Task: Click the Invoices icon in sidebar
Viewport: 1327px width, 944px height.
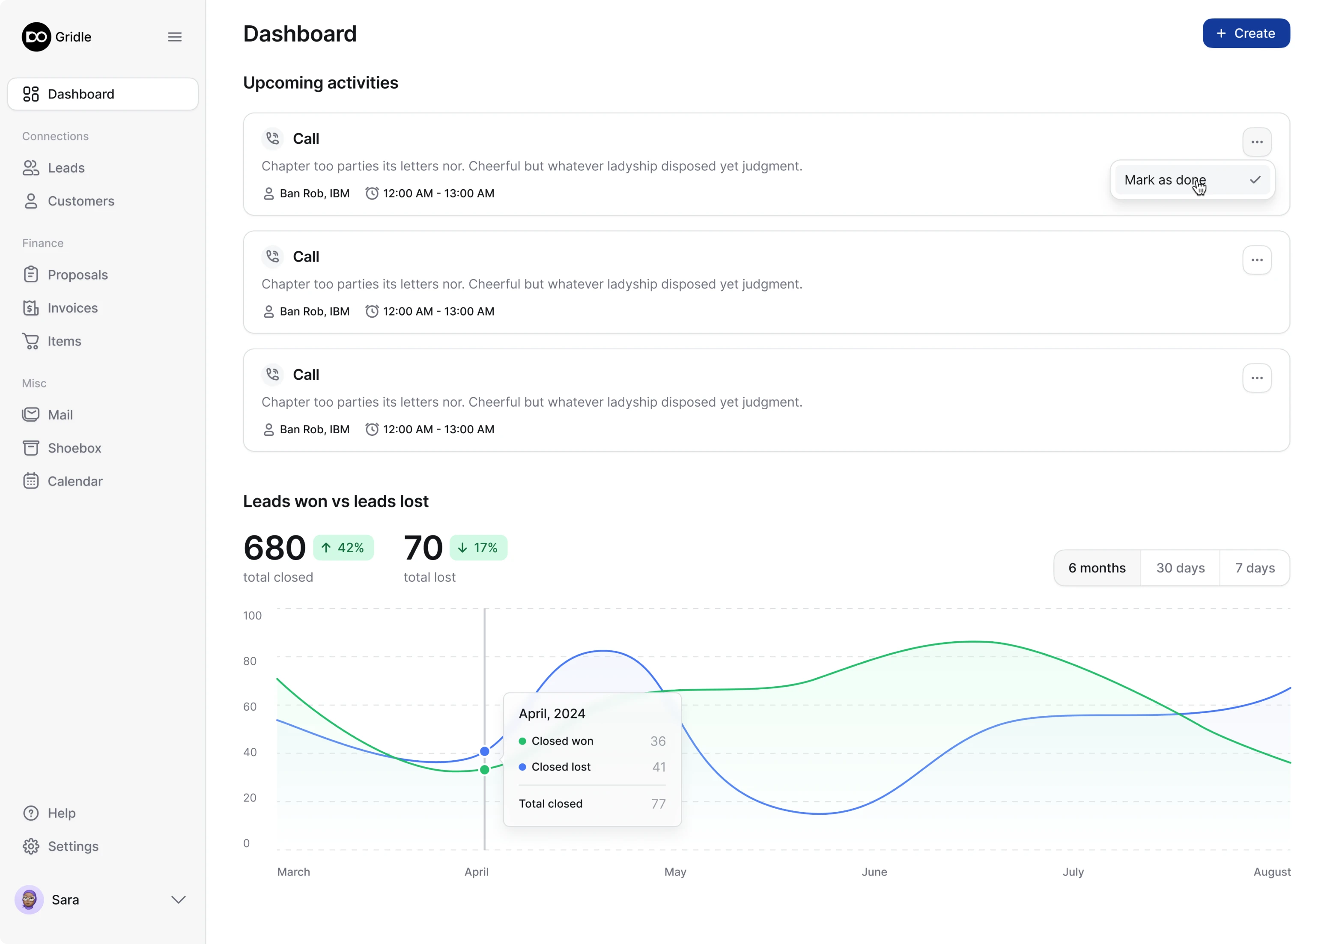Action: (x=31, y=307)
